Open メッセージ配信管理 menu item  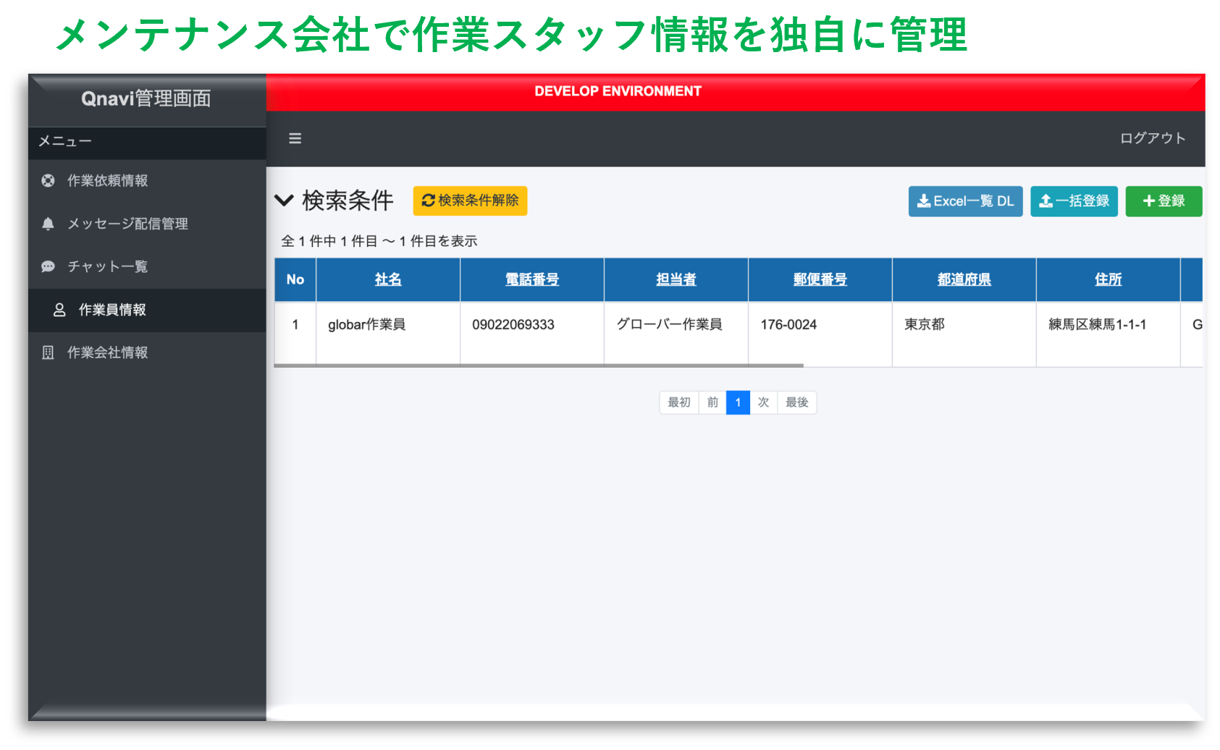coord(147,224)
